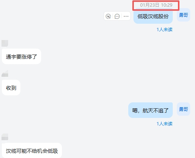Select the 通宇要涨停了 message bubble
The height and width of the screenshot is (158, 195).
click(22, 56)
